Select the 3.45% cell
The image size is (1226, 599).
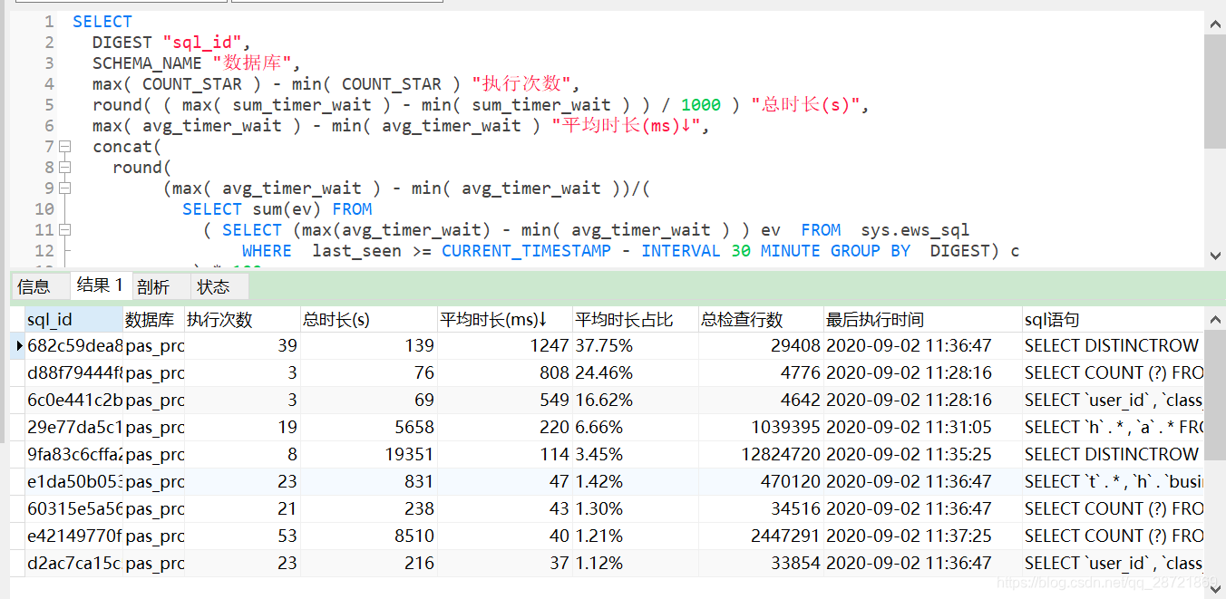coord(635,454)
